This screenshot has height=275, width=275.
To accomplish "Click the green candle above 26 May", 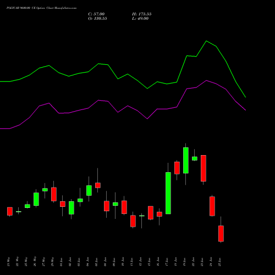I will (36, 199).
